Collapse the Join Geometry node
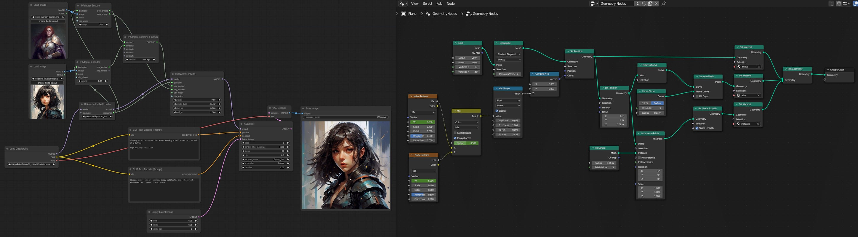858x237 pixels. click(785, 69)
